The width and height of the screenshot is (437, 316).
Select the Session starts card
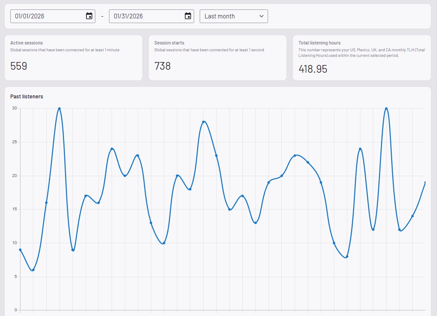217,58
